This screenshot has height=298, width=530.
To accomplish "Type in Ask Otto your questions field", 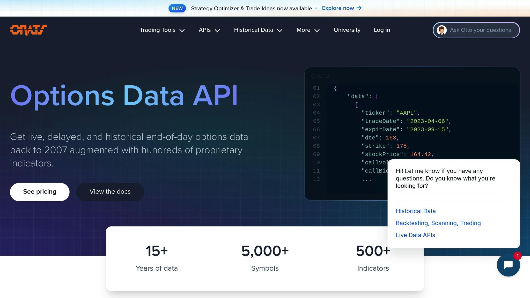I will (x=480, y=30).
